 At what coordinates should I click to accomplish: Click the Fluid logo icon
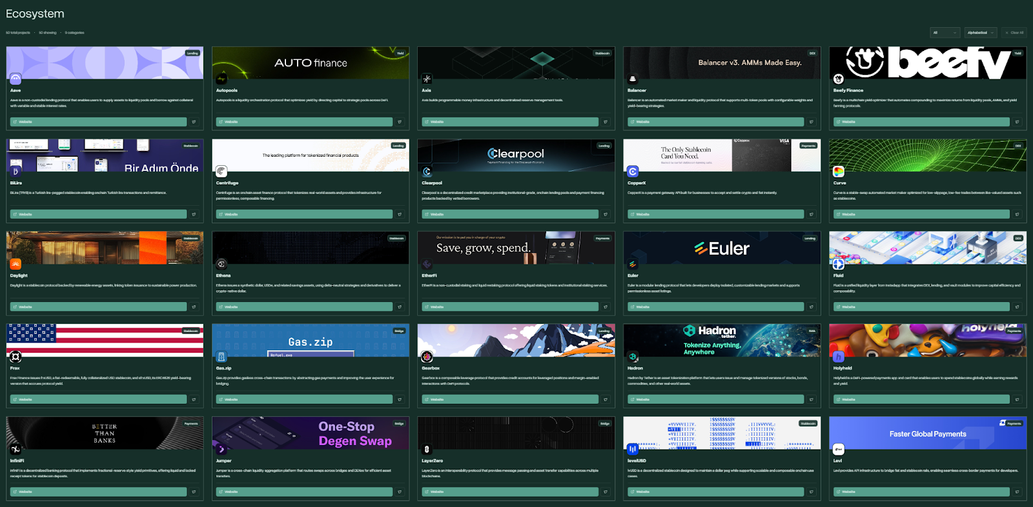point(839,264)
